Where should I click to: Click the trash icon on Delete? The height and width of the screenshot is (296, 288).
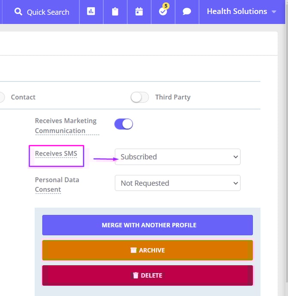coord(136,275)
